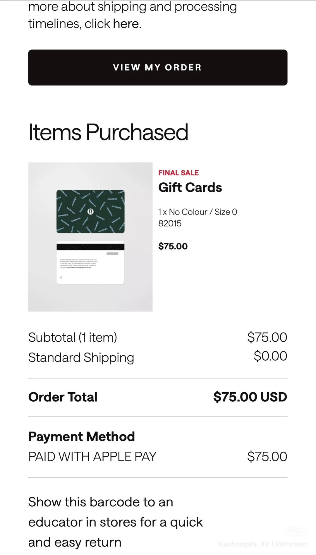Click the barcode return instructions text

click(115, 522)
